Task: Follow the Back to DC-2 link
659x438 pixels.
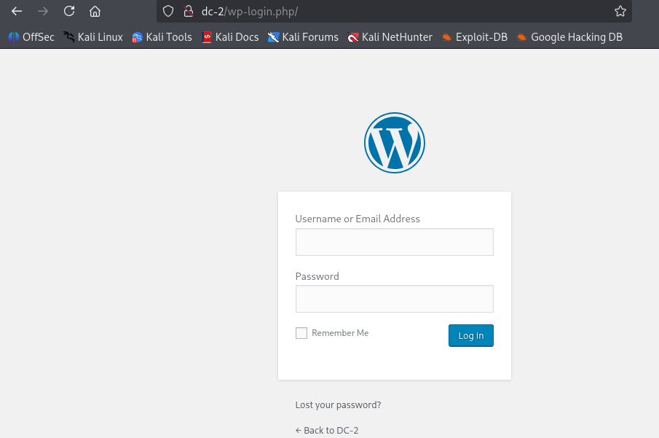Action: pos(327,430)
